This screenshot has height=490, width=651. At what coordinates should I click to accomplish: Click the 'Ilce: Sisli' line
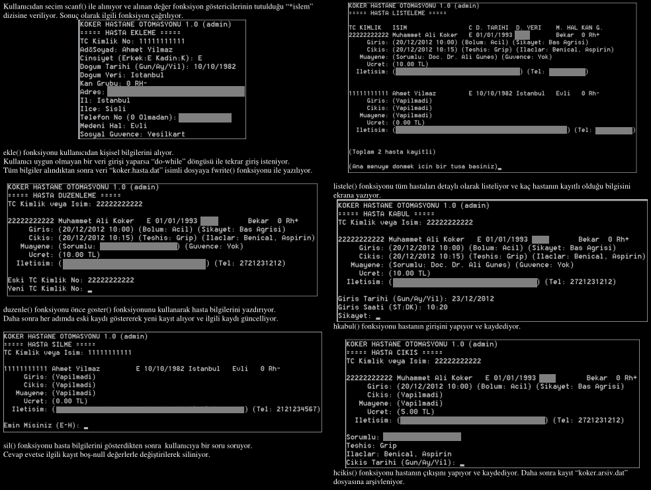pyautogui.click(x=103, y=109)
